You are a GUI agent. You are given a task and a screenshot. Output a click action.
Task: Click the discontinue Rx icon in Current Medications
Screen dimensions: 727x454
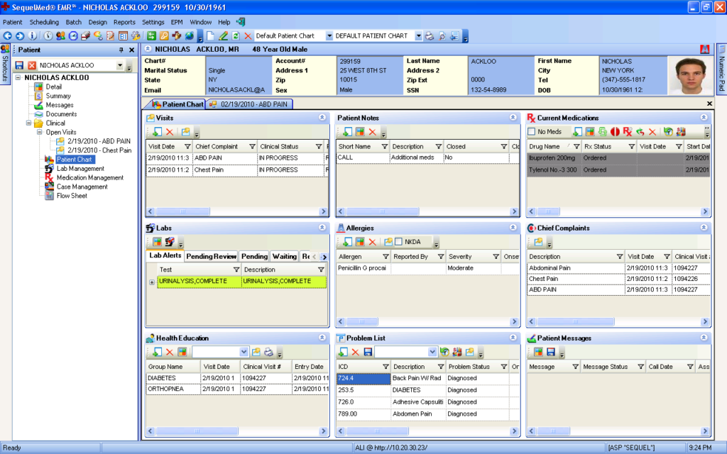[x=628, y=131]
